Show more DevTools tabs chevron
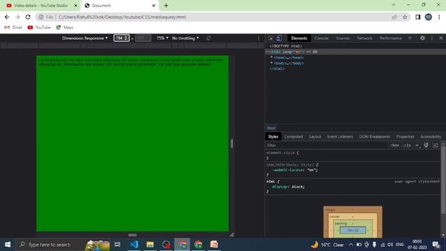The image size is (446, 251). [410, 38]
